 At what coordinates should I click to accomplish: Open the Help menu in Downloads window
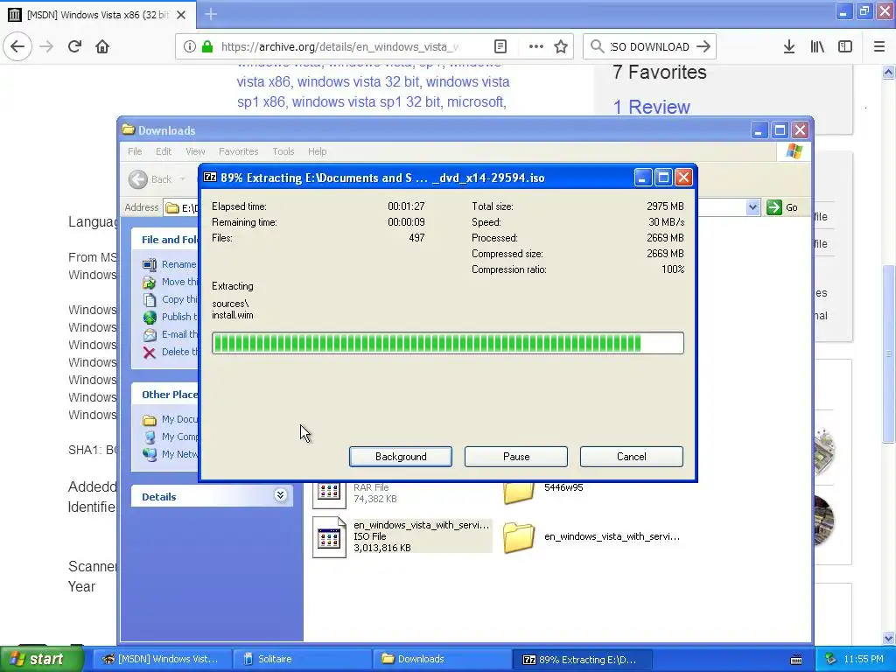pyautogui.click(x=317, y=151)
